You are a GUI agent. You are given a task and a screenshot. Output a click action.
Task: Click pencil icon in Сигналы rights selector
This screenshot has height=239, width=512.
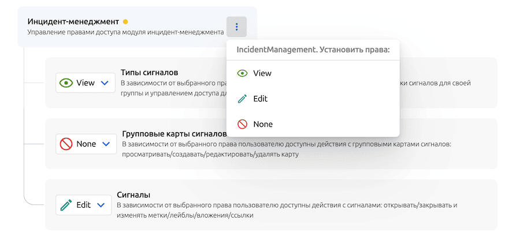[66, 204]
